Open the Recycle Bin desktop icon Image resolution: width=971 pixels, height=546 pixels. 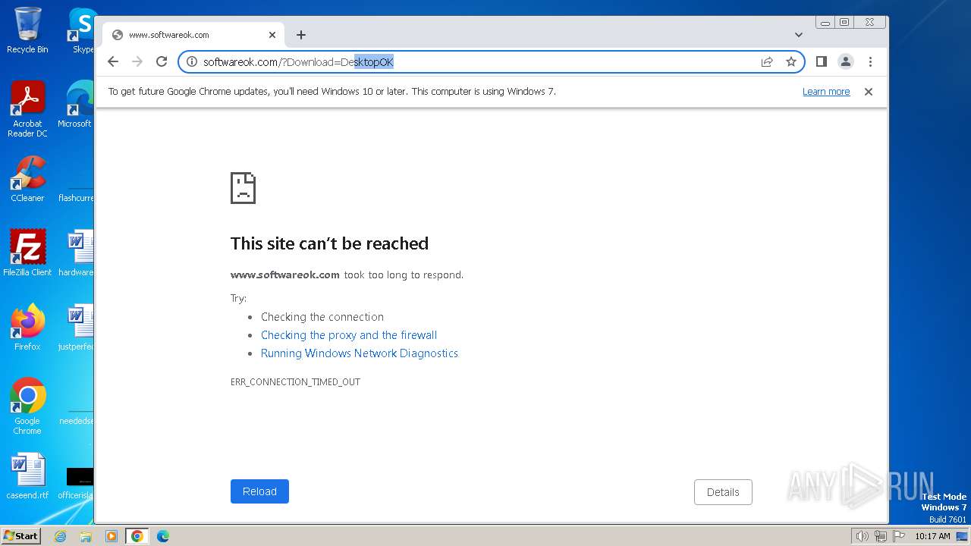coord(27,30)
